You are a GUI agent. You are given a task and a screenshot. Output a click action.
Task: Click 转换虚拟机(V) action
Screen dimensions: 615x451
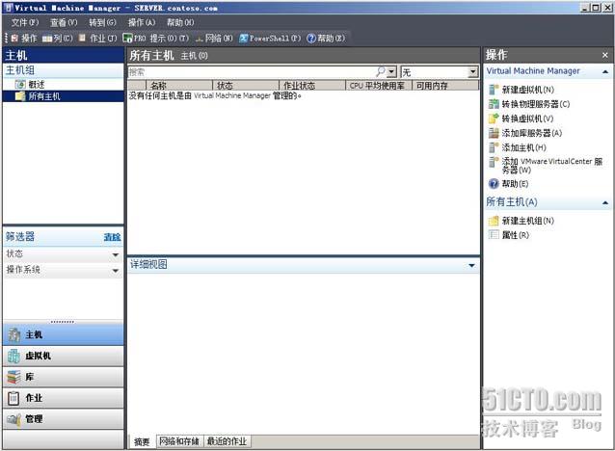point(521,119)
